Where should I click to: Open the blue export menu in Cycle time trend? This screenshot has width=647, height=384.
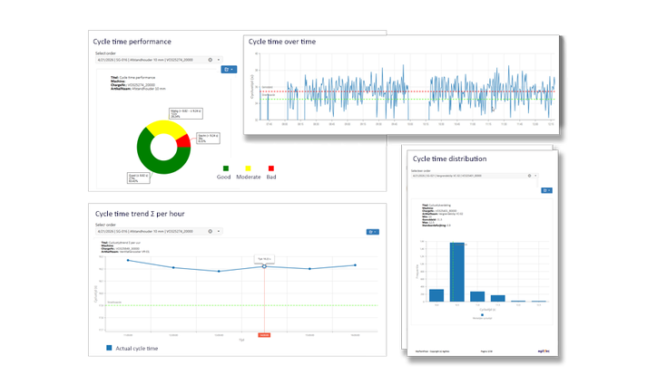tap(373, 232)
